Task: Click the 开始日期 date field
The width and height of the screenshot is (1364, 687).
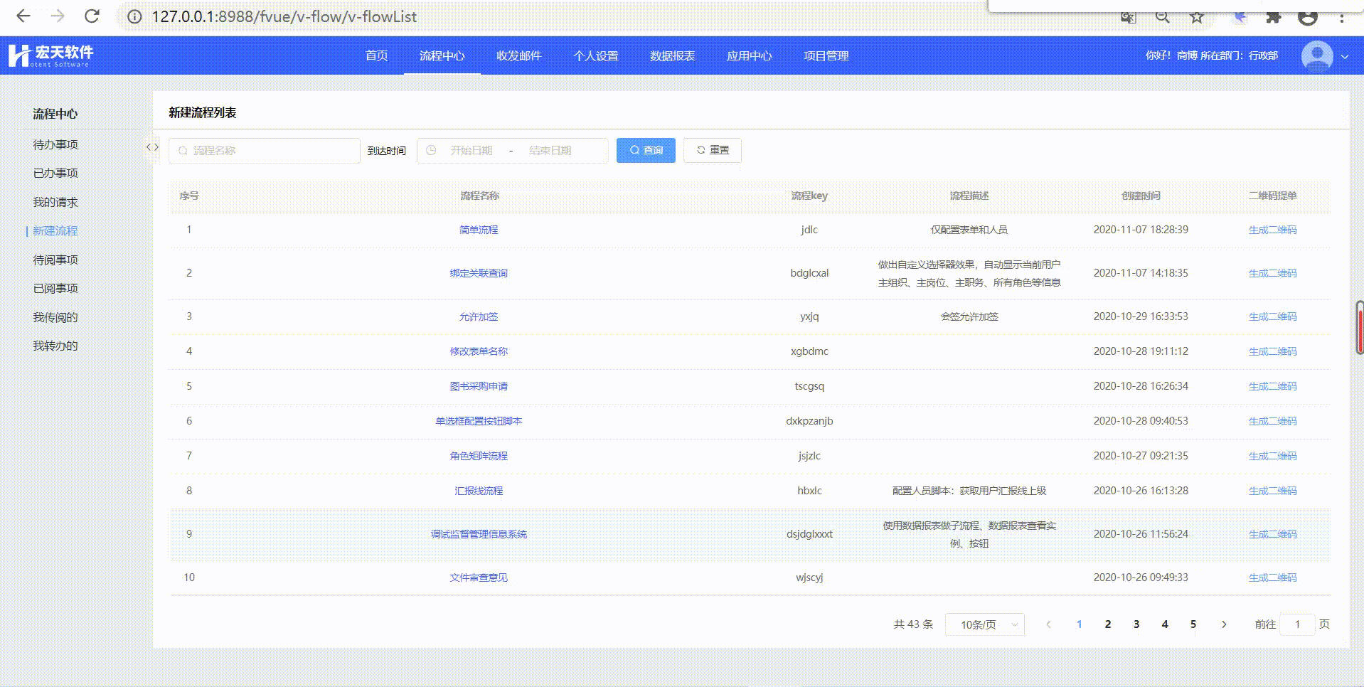Action: pos(471,151)
